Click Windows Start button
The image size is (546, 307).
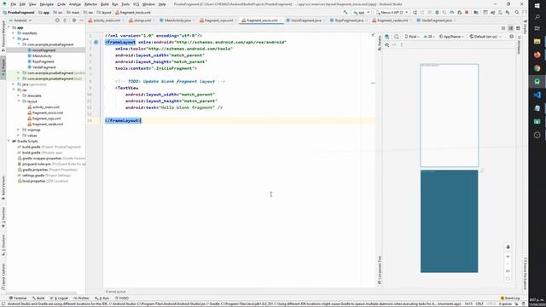[537, 6]
